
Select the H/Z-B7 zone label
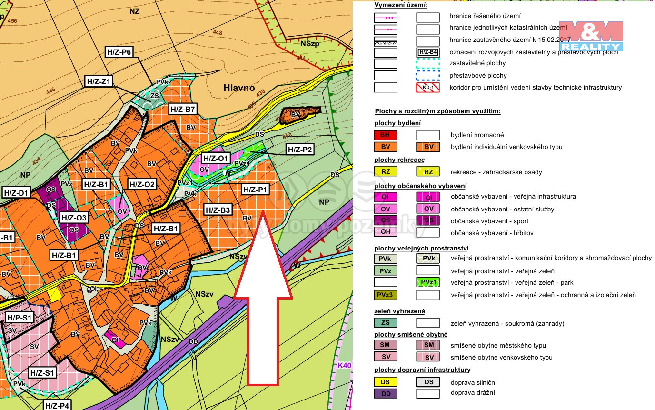pyautogui.click(x=183, y=110)
